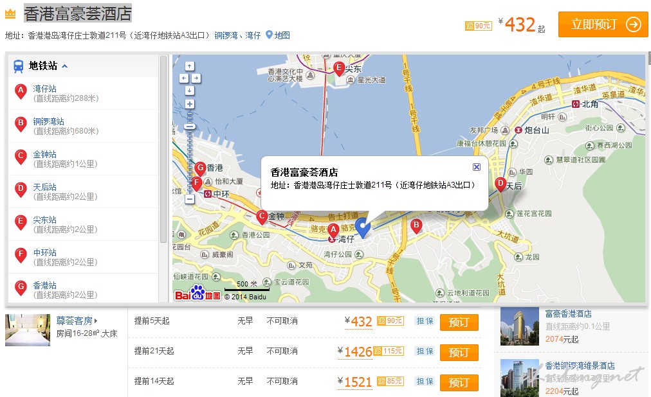Select red marker C beside 金钟站 in list

pyautogui.click(x=21, y=157)
